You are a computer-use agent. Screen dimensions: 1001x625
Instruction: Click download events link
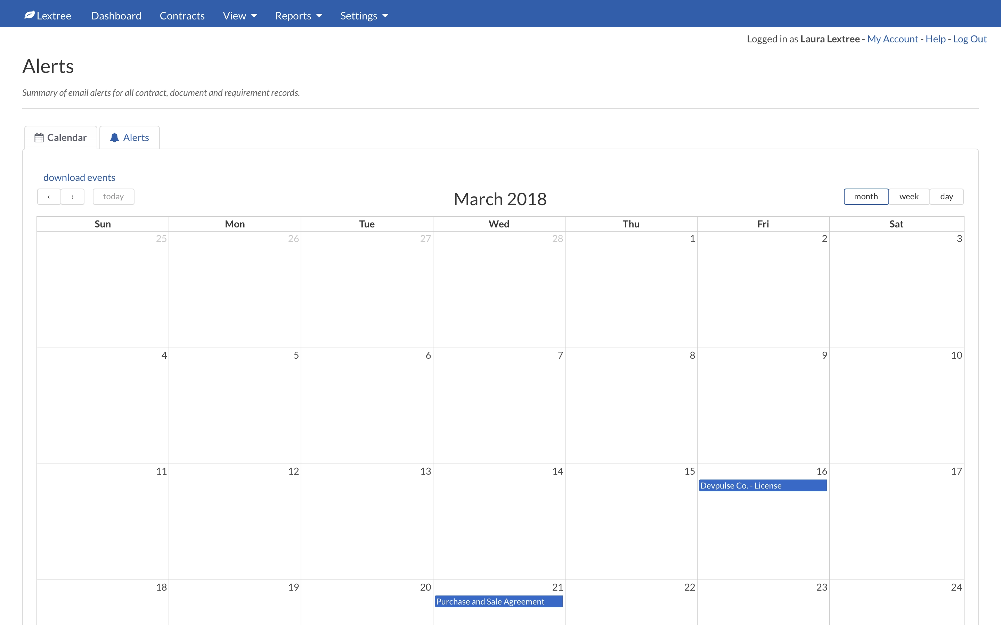tap(79, 176)
